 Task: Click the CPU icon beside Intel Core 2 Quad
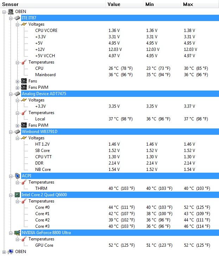(17, 195)
